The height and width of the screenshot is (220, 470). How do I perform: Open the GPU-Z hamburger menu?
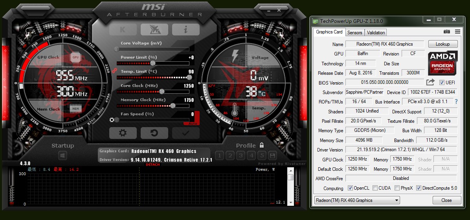pyautogui.click(x=457, y=31)
